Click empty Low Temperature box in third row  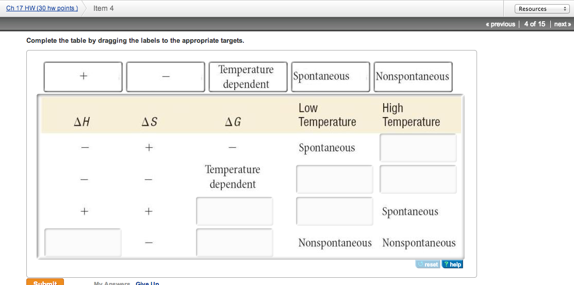pos(335,211)
